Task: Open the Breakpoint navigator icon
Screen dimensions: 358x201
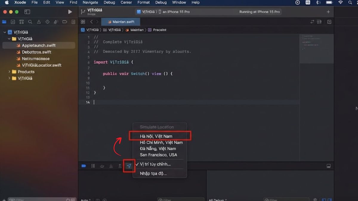Action: (x=65, y=22)
